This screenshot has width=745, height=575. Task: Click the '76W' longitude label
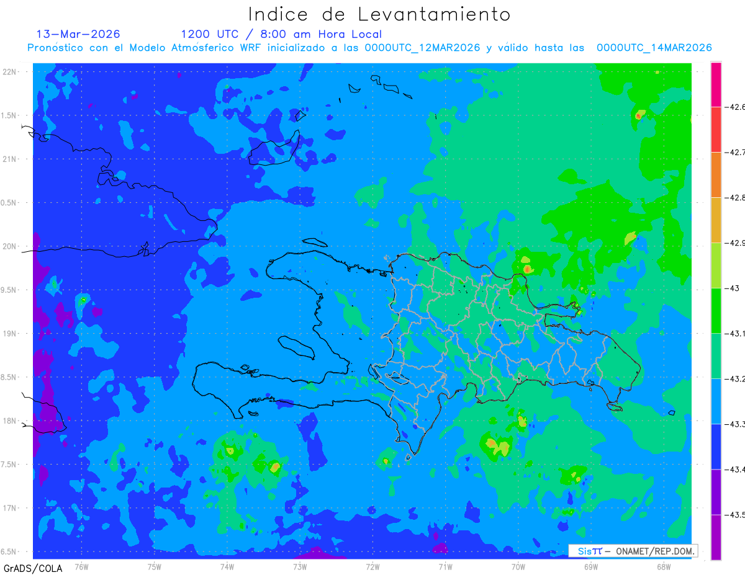81,566
